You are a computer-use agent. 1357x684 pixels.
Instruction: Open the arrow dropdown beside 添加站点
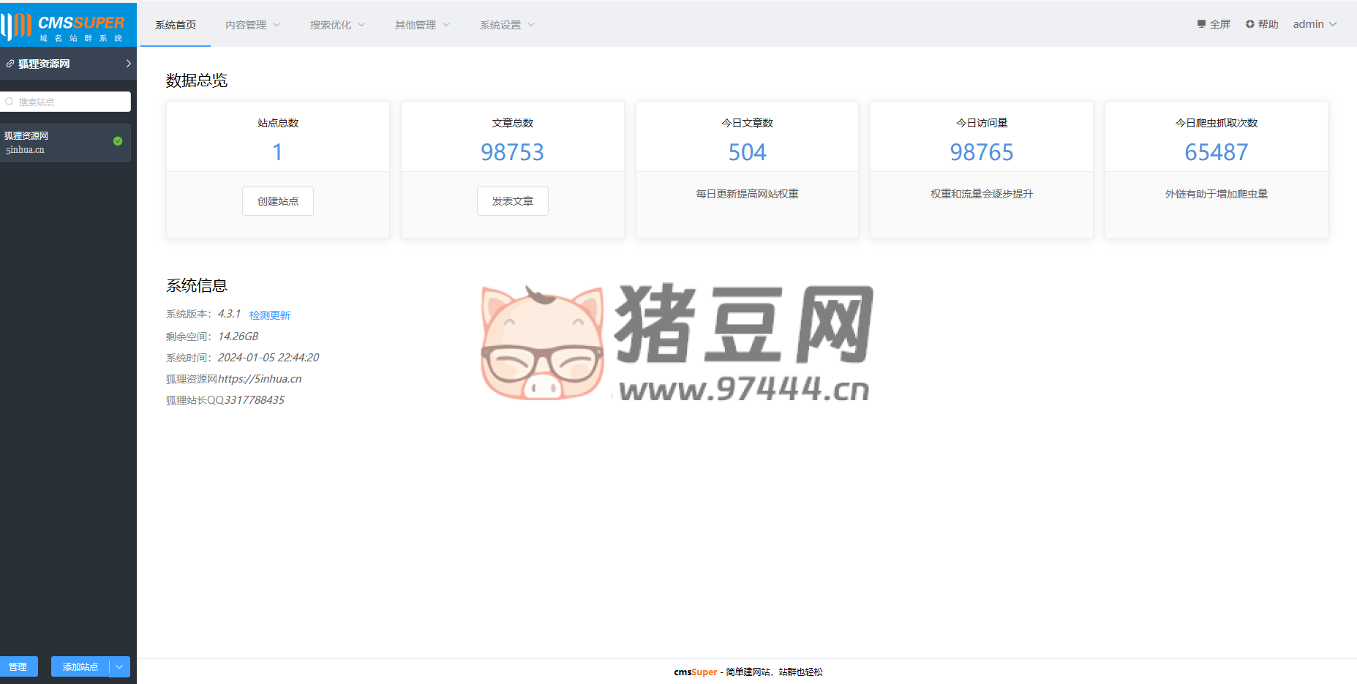(x=120, y=666)
